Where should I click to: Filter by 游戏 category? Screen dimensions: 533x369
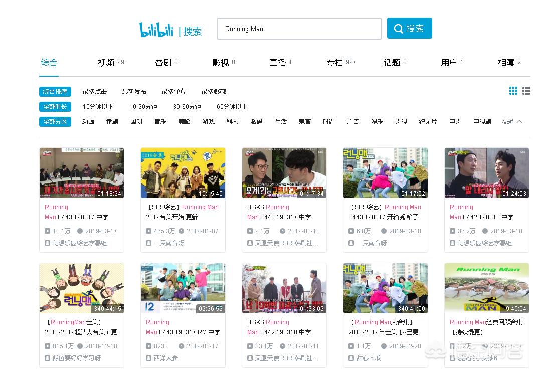[x=209, y=122]
